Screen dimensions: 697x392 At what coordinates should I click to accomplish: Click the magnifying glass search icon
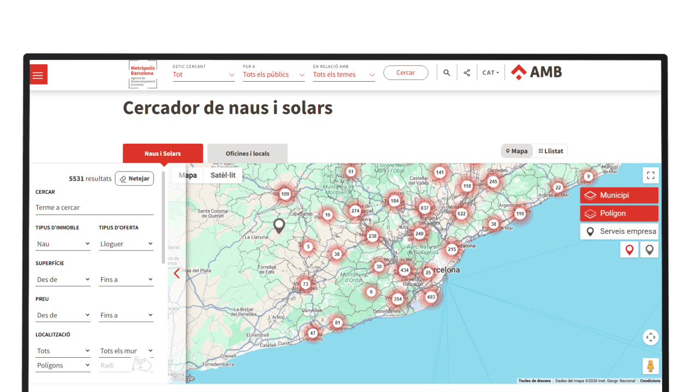point(447,73)
